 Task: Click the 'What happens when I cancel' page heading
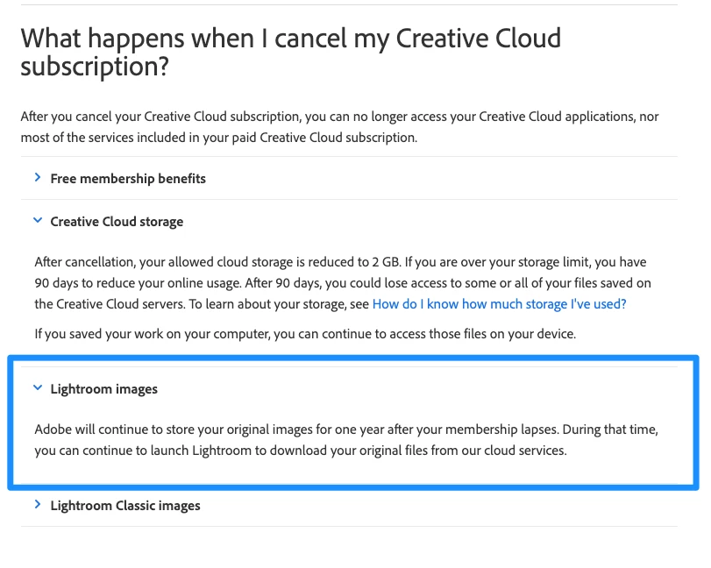click(291, 52)
